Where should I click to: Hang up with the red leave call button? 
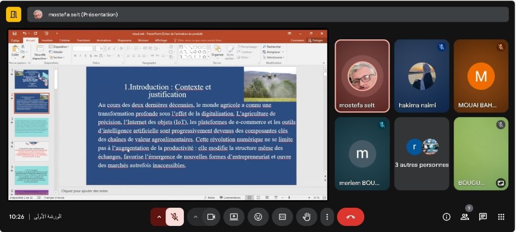350,217
